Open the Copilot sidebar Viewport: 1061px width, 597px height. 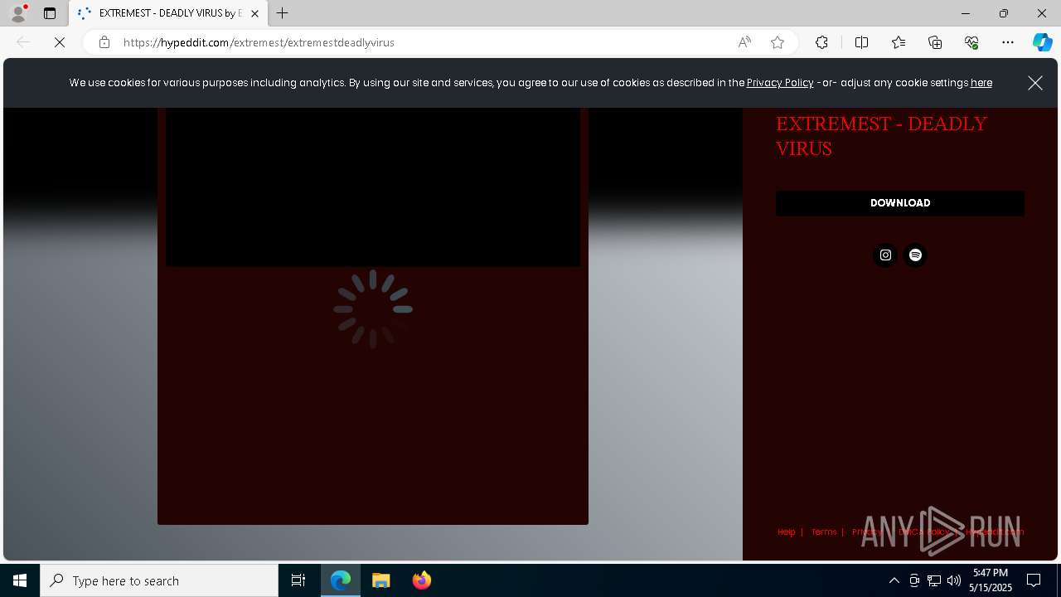tap(1042, 42)
